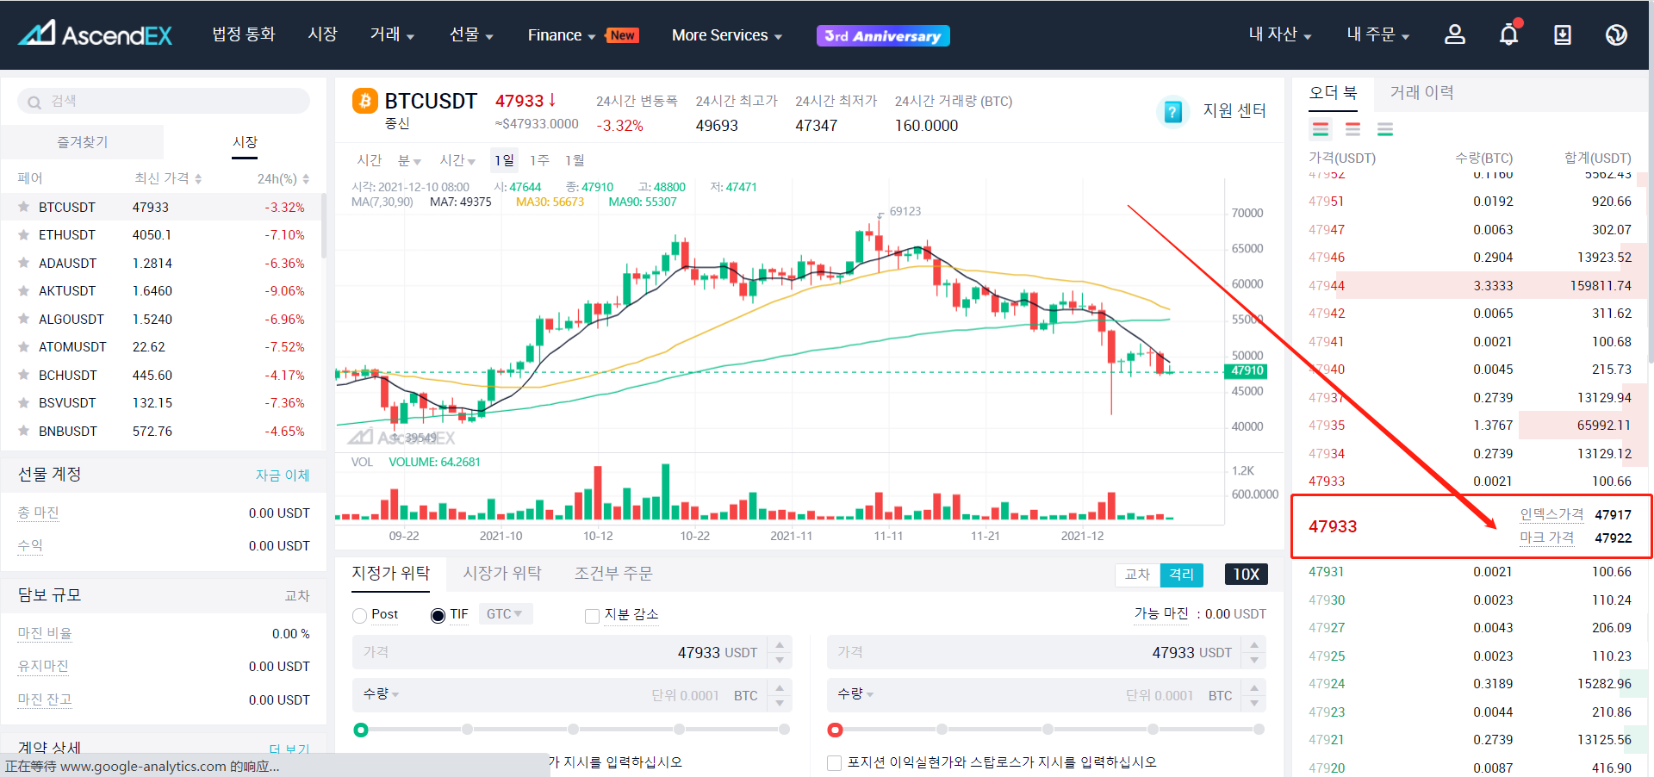The image size is (1654, 777).
Task: Open the AscendEX home logo
Action: [x=96, y=34]
